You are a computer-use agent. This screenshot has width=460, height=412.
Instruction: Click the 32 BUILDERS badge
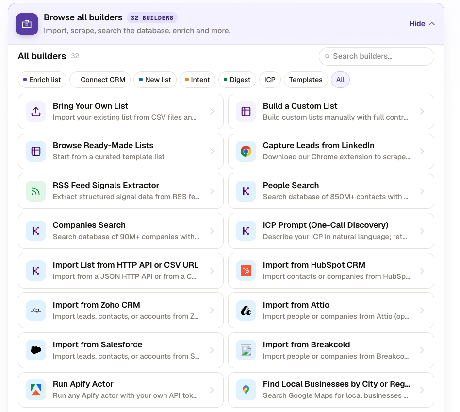(x=152, y=18)
